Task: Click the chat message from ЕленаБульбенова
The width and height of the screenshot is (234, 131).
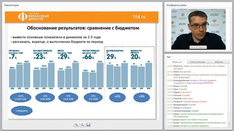Action: (x=192, y=82)
